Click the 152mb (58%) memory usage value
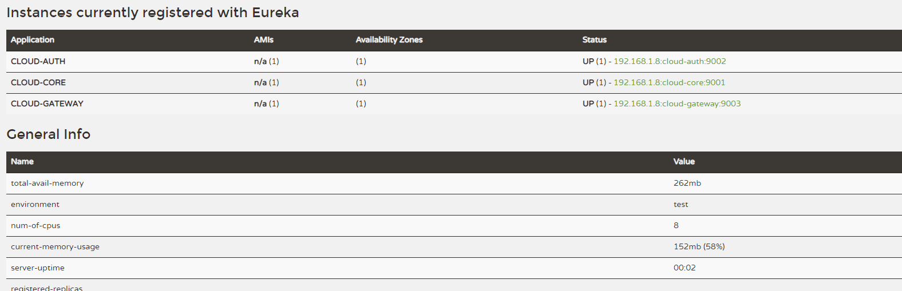This screenshot has width=902, height=291. (699, 246)
